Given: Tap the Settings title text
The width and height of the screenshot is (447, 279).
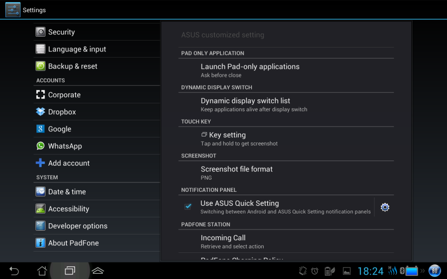Looking at the screenshot, I should (34, 10).
